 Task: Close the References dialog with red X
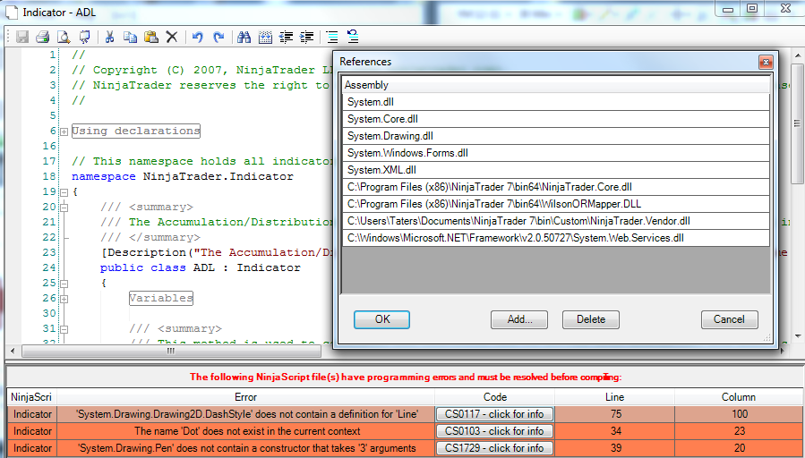[766, 62]
